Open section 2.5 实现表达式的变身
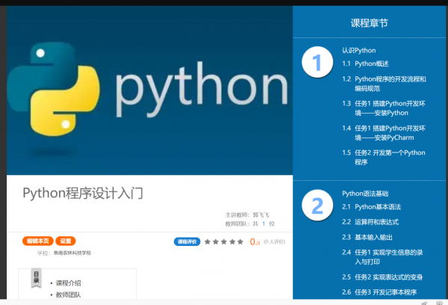 coord(382,277)
